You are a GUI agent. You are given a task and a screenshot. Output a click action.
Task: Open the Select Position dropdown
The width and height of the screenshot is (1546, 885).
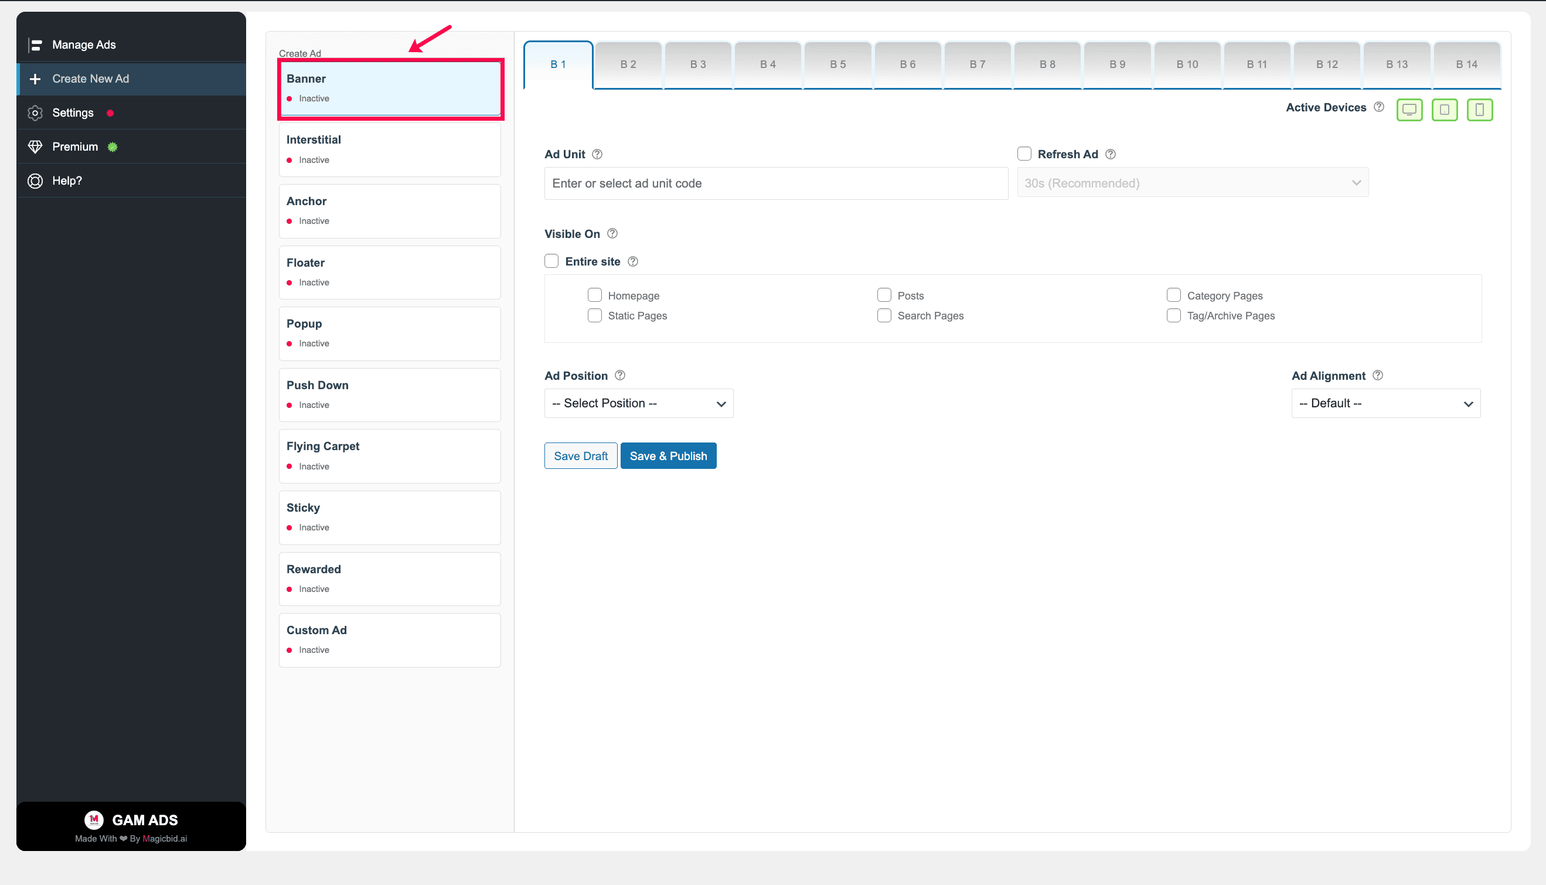639,403
